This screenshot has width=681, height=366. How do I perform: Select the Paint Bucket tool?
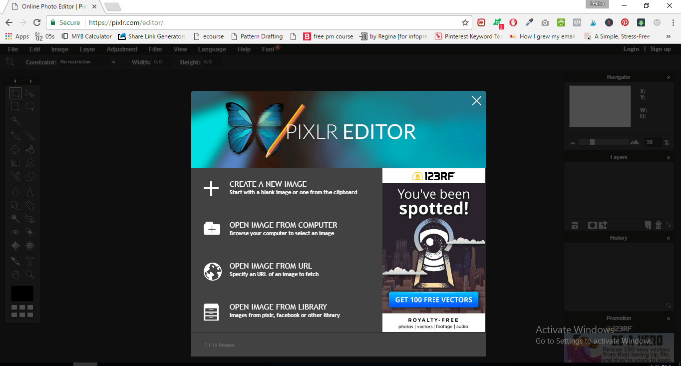tap(30, 149)
